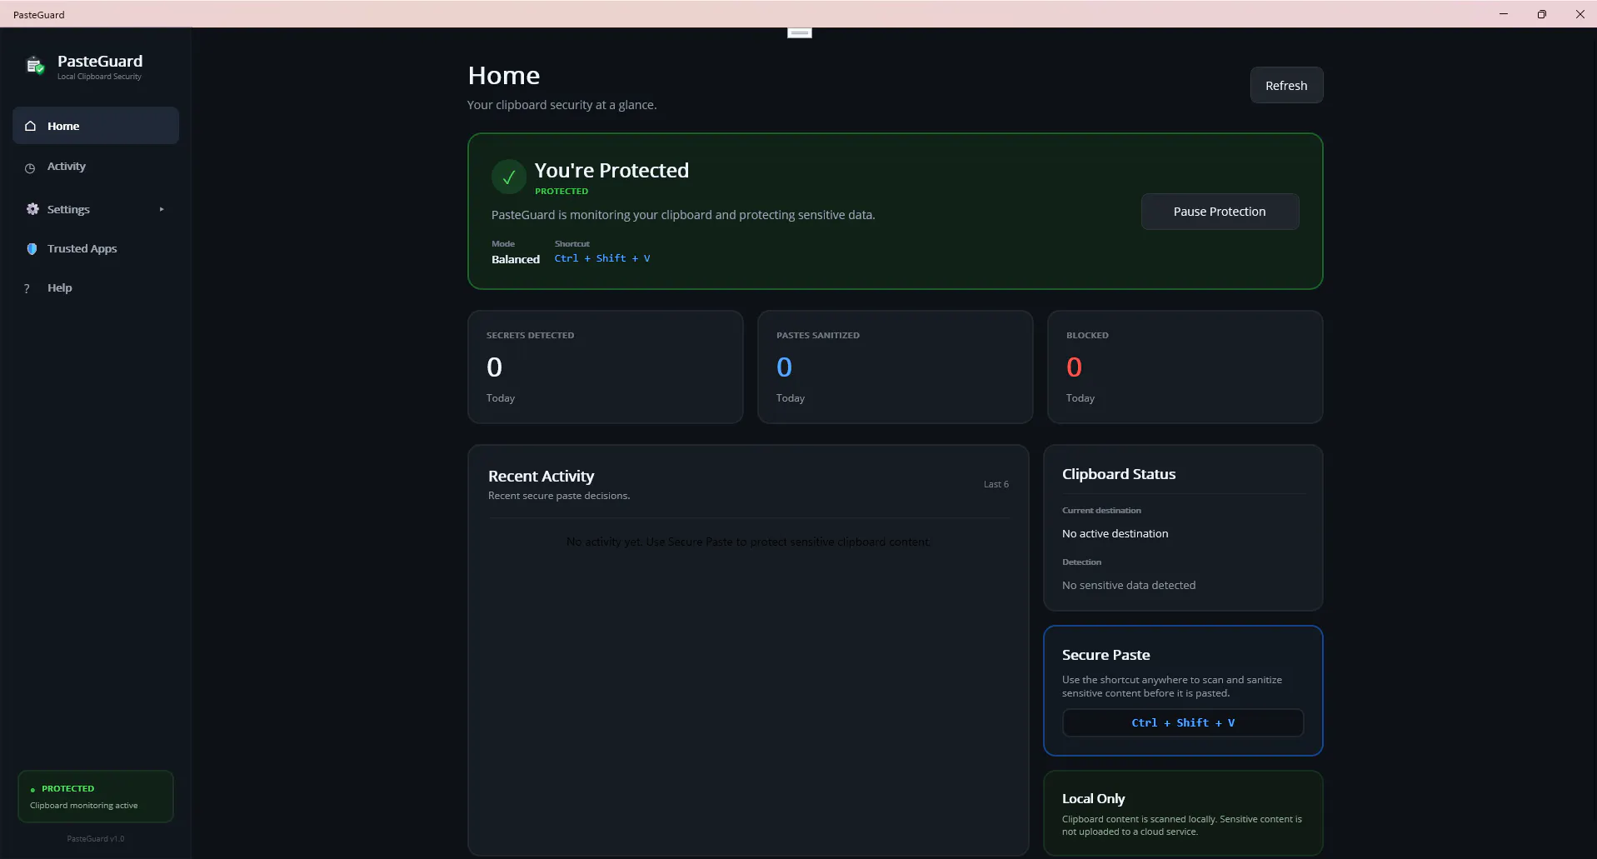Click the Home house icon in sidebar

(x=31, y=126)
